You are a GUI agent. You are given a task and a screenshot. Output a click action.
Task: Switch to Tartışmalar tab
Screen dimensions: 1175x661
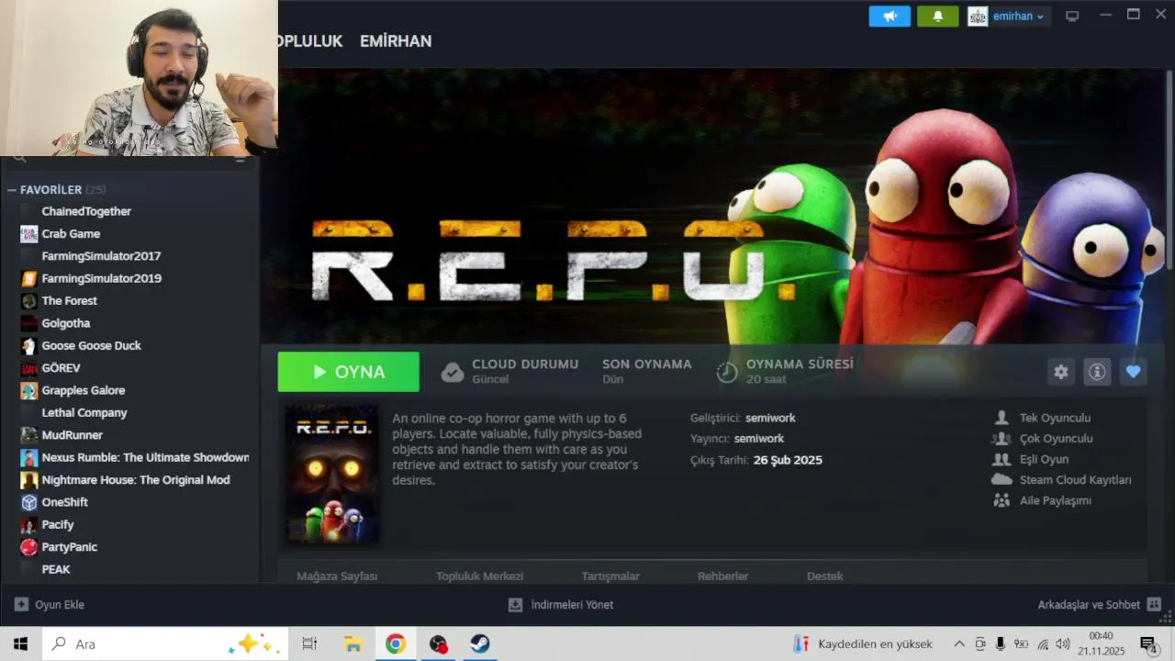tap(610, 576)
